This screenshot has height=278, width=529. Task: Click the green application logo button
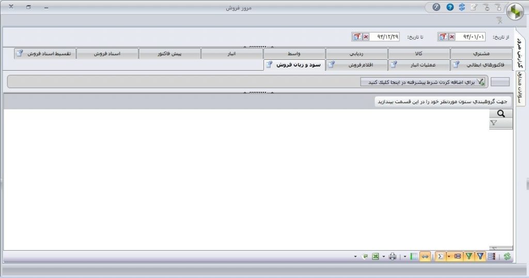click(x=515, y=12)
